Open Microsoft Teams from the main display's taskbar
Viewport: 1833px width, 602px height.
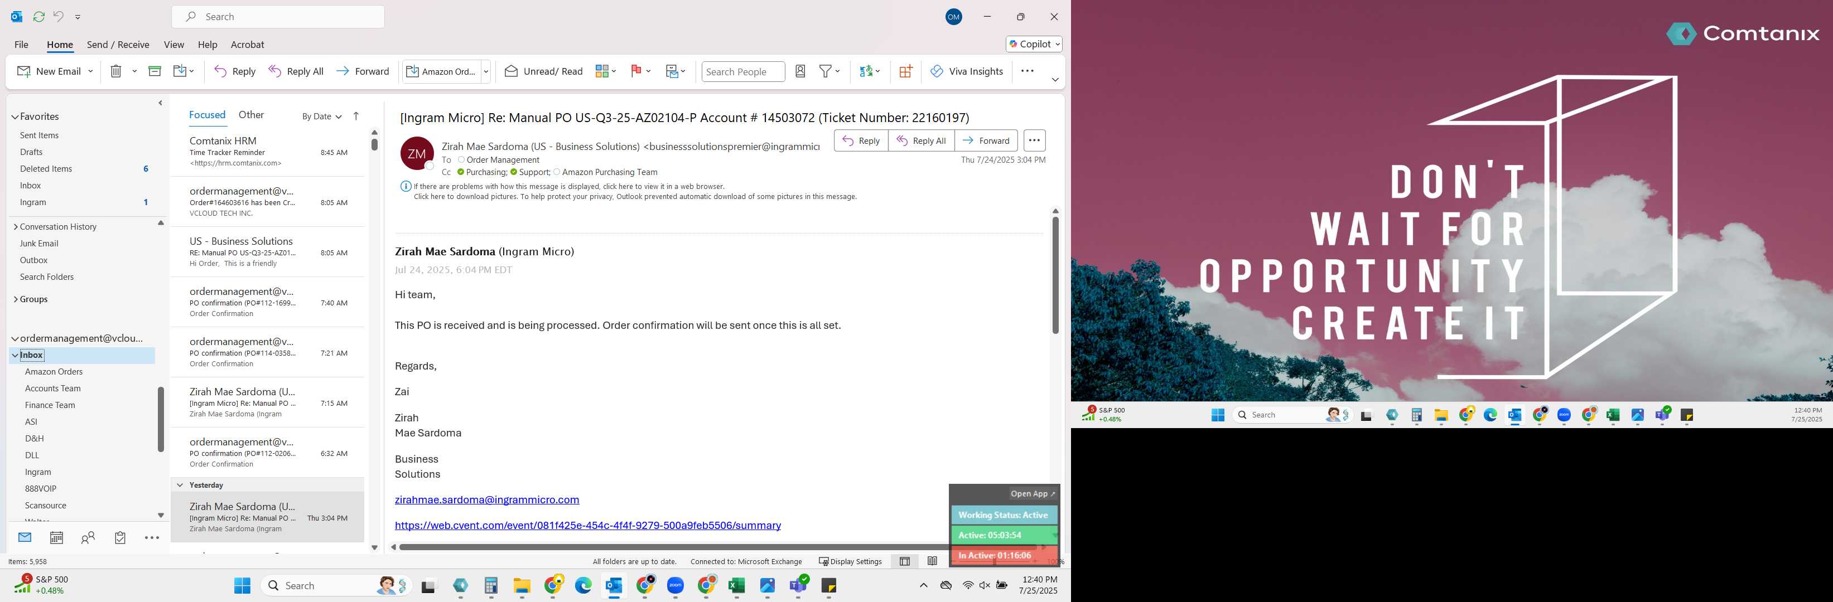pyautogui.click(x=798, y=586)
